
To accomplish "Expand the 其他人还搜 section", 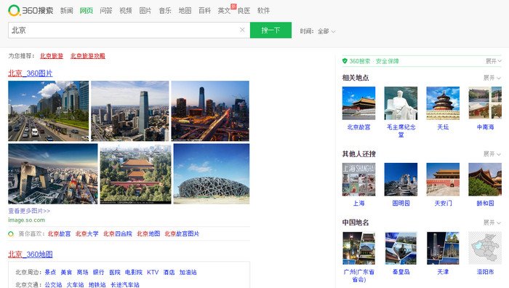I will click(492, 154).
